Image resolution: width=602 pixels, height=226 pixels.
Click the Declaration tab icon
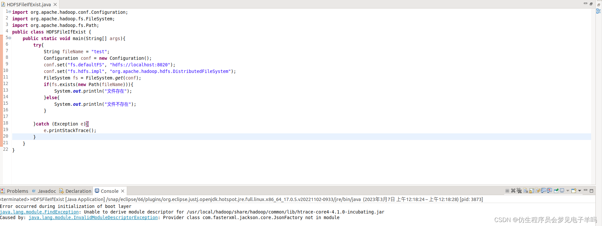(x=61, y=191)
